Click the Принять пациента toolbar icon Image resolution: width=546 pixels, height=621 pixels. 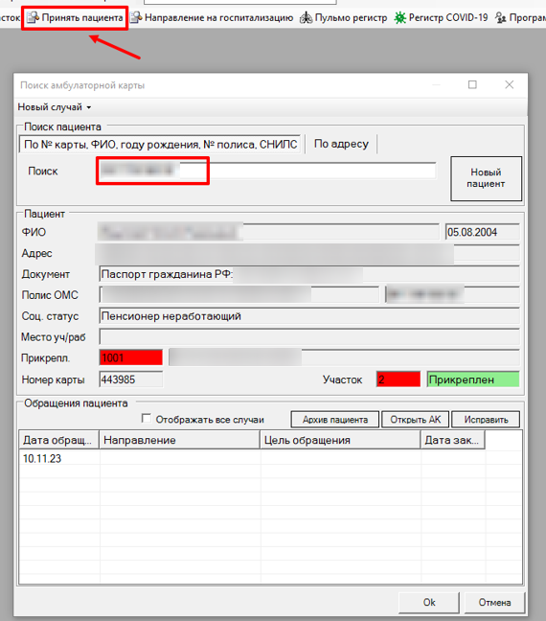[x=33, y=18]
